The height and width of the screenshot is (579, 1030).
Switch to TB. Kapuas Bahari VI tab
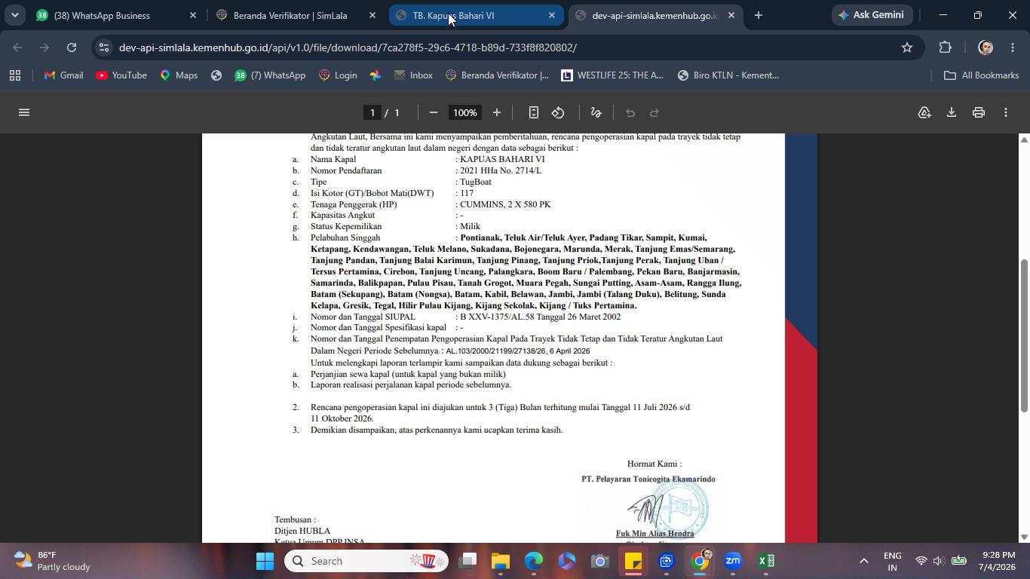(475, 15)
